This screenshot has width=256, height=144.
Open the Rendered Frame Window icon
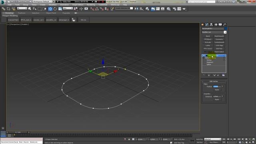click(x=179, y=9)
